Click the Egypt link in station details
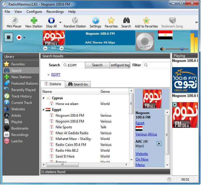The image size is (201, 185). (x=140, y=123)
